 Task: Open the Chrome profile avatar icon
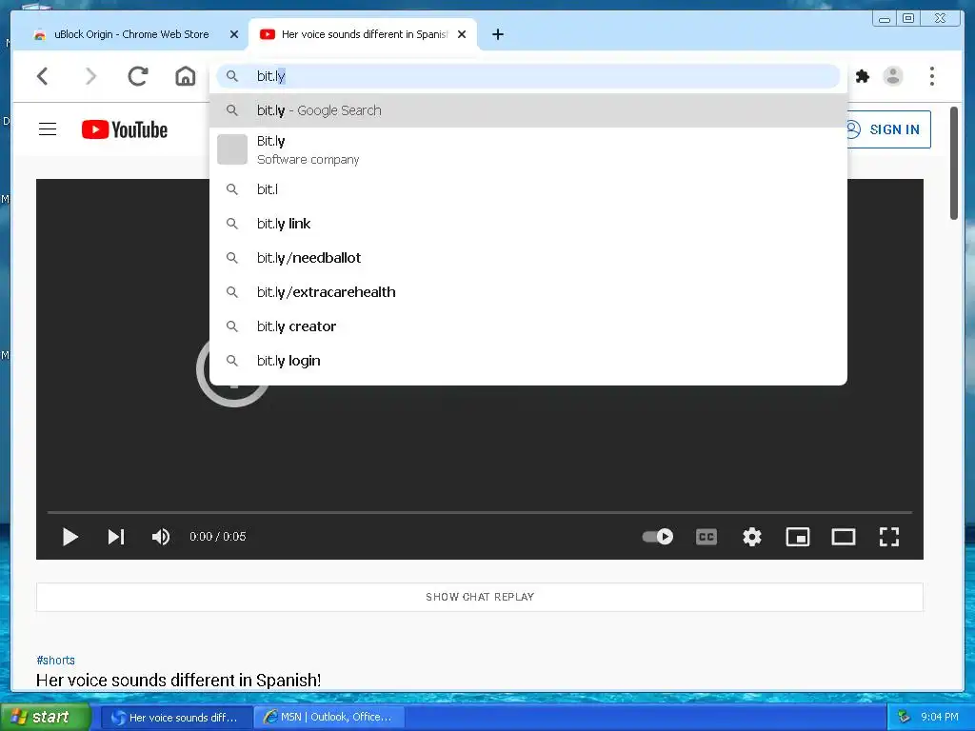tap(893, 76)
